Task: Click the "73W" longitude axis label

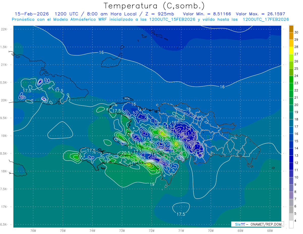Action: pyautogui.click(x=122, y=230)
